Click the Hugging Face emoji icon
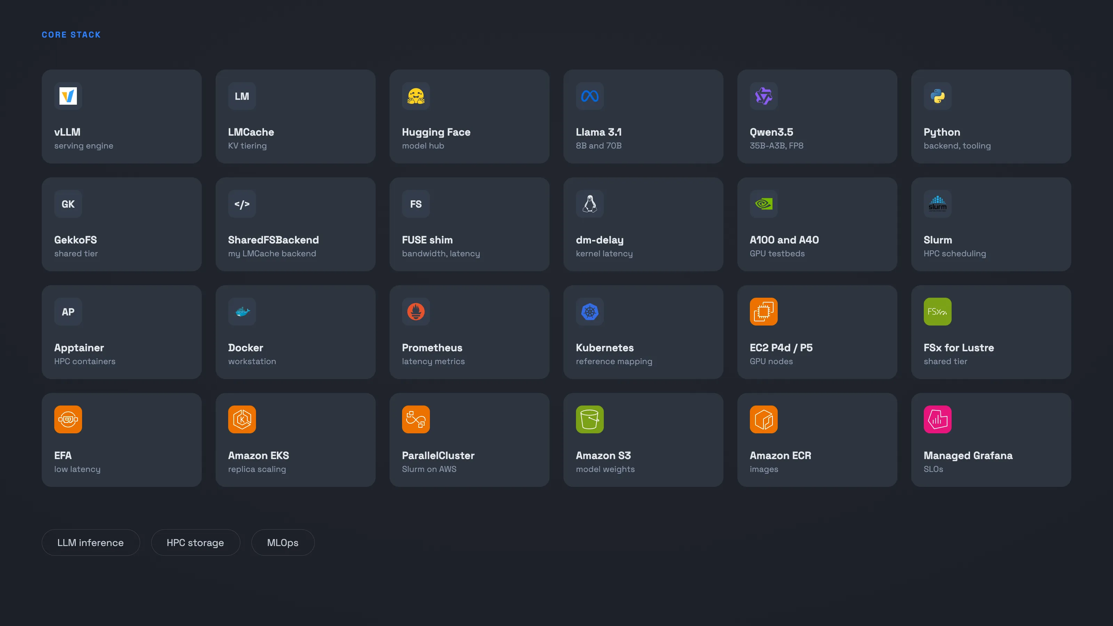Image resolution: width=1113 pixels, height=626 pixels. click(416, 96)
